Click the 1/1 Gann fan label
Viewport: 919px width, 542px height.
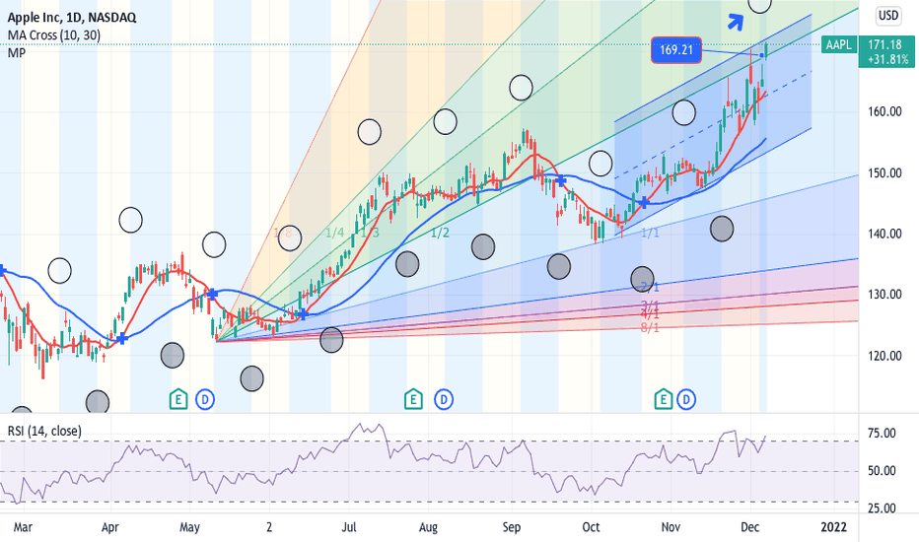coord(650,234)
